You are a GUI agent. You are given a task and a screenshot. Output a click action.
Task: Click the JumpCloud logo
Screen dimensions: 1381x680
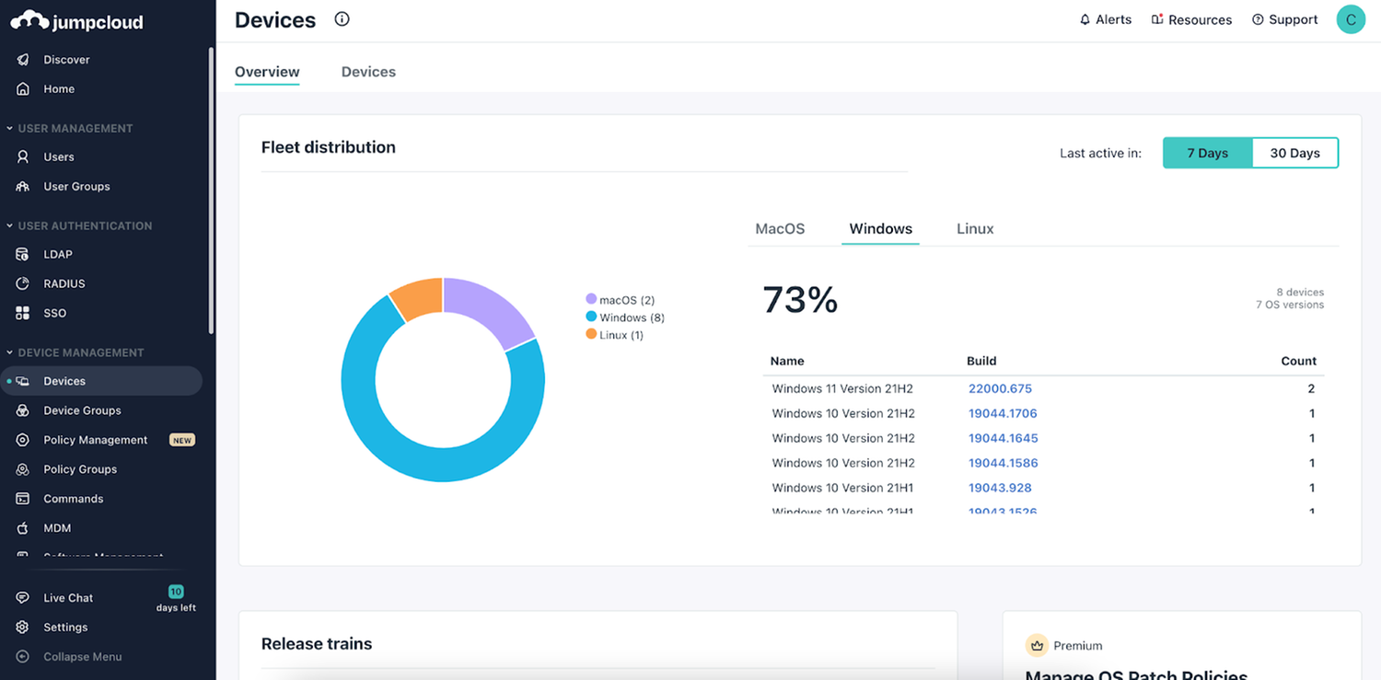pos(76,21)
